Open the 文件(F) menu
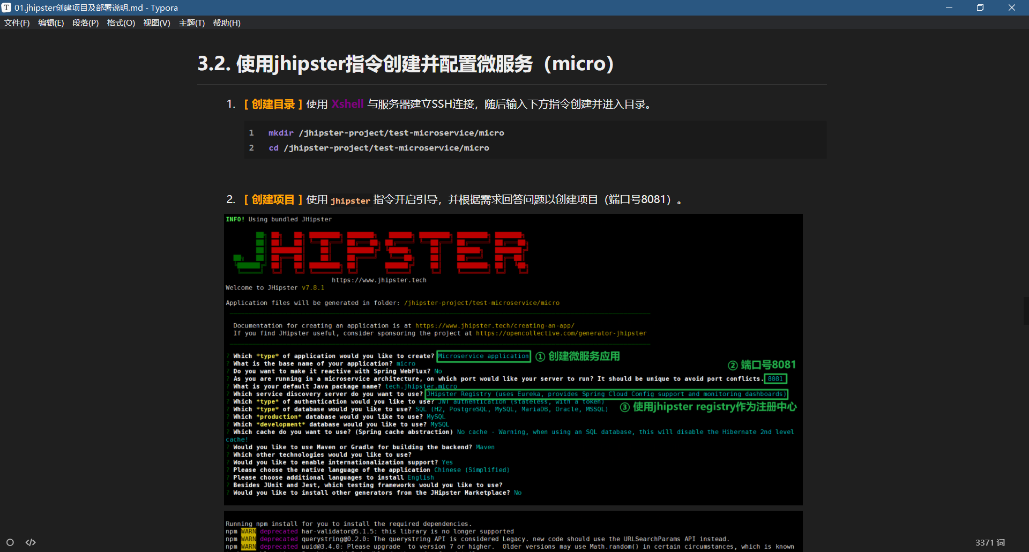Viewport: 1029px width, 552px height. click(17, 23)
